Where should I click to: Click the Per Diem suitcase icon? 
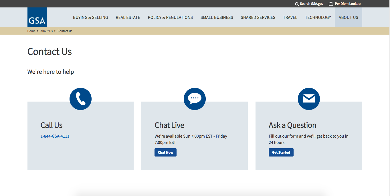pyautogui.click(x=331, y=4)
